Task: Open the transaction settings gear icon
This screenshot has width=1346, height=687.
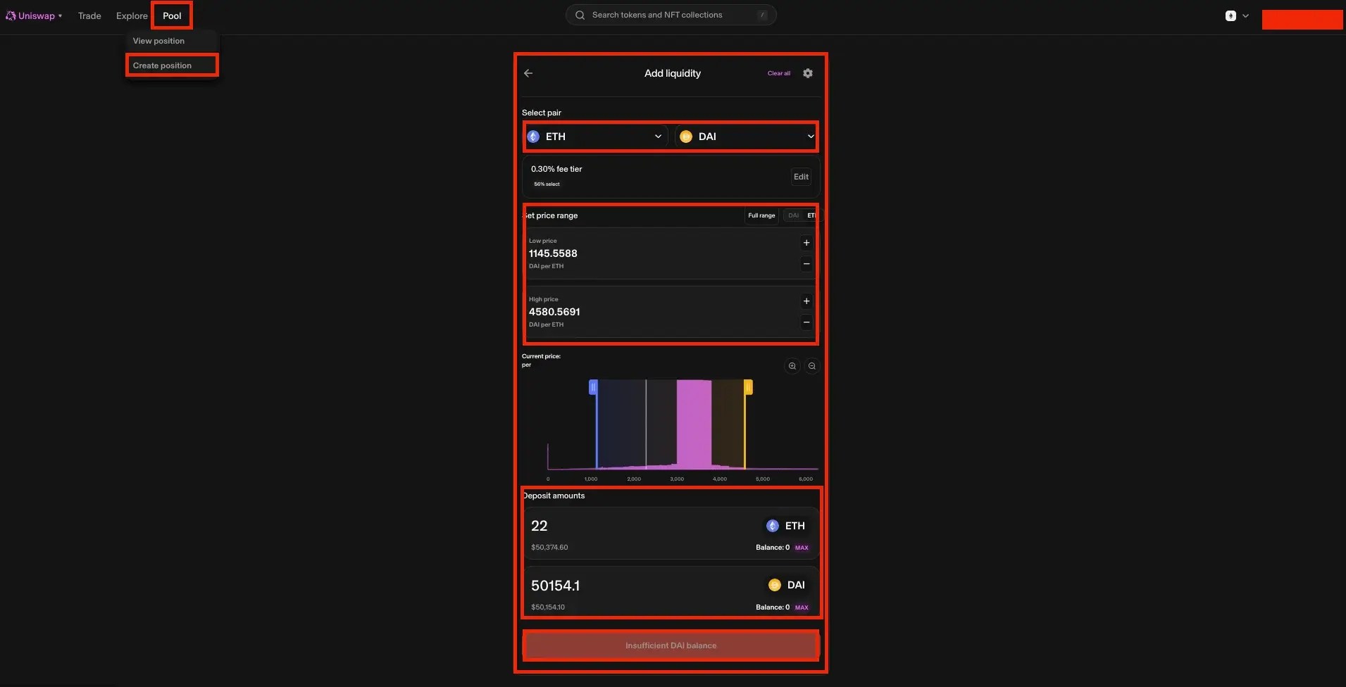Action: (807, 73)
